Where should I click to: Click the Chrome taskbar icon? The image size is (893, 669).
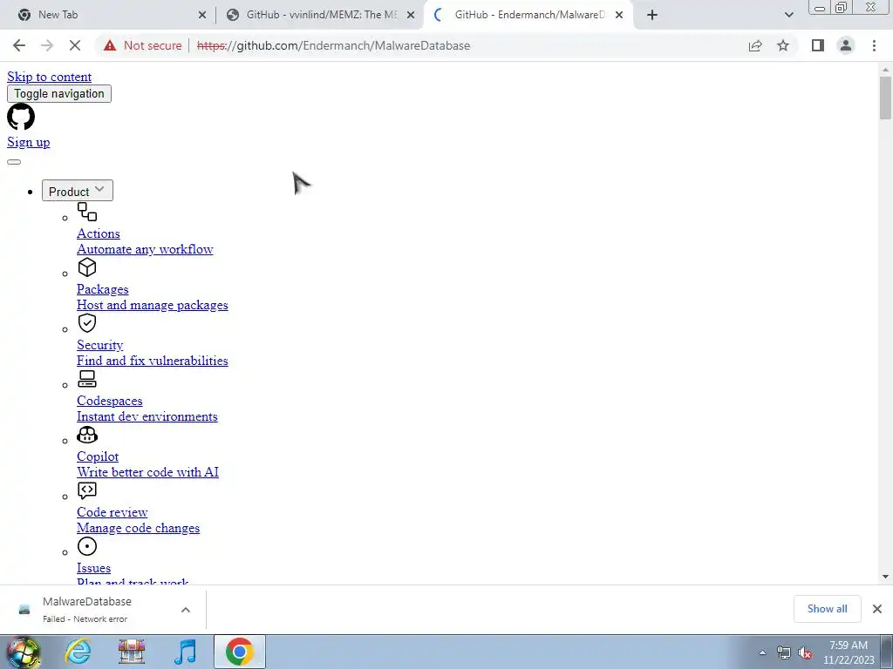tap(240, 652)
